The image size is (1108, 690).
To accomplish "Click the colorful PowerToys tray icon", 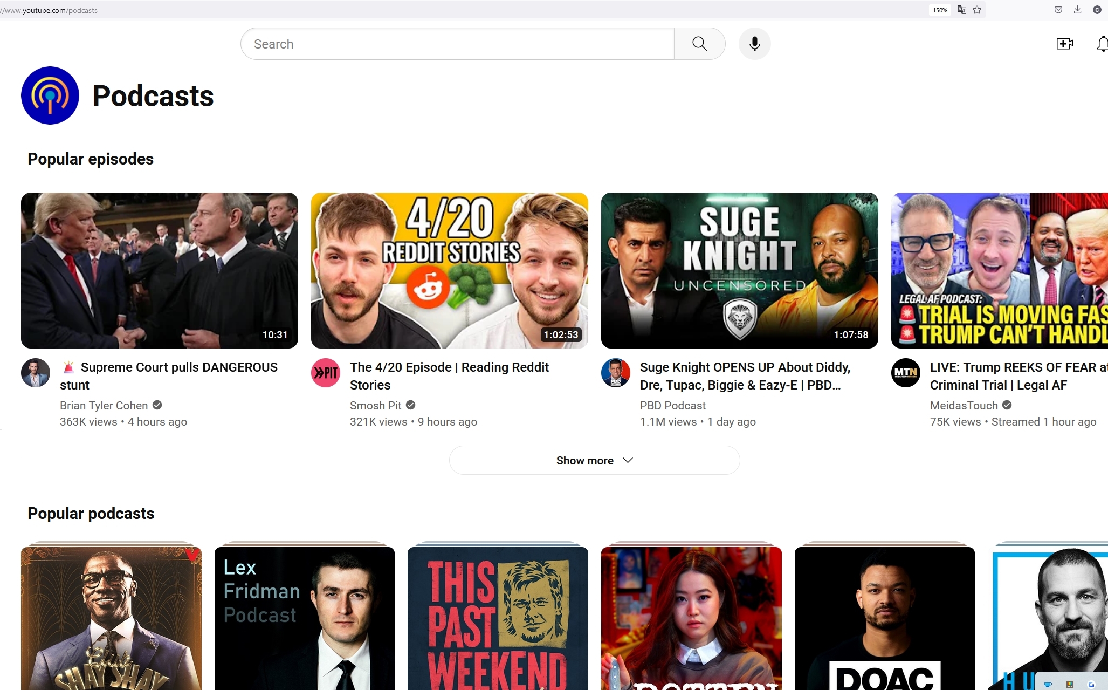I will point(1070,685).
